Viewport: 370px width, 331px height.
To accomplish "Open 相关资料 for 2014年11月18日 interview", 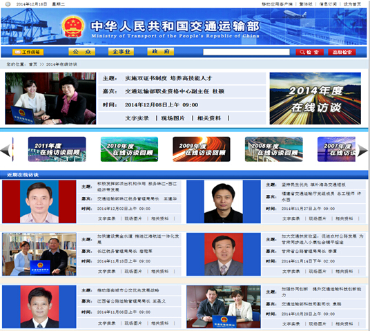I will click(x=159, y=271).
